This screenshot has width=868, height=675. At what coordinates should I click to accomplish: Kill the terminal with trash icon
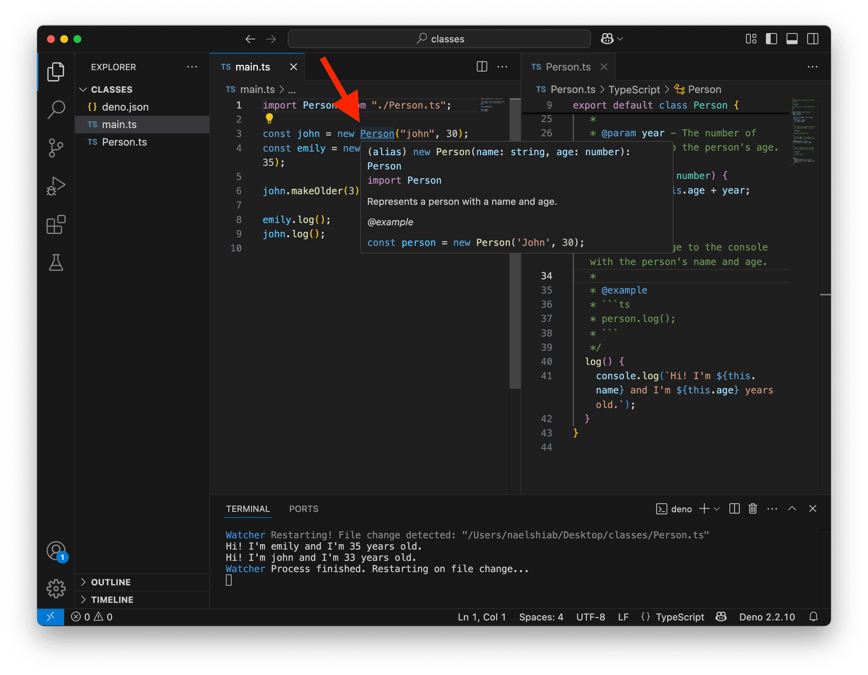pyautogui.click(x=753, y=509)
